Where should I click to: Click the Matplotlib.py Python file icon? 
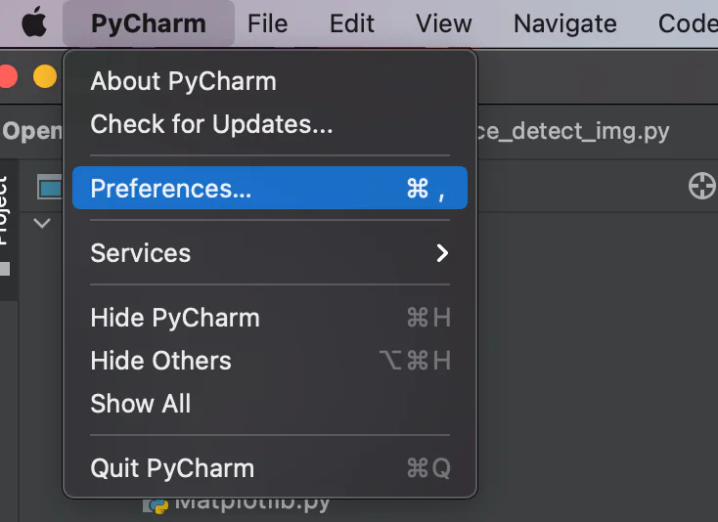point(156,504)
